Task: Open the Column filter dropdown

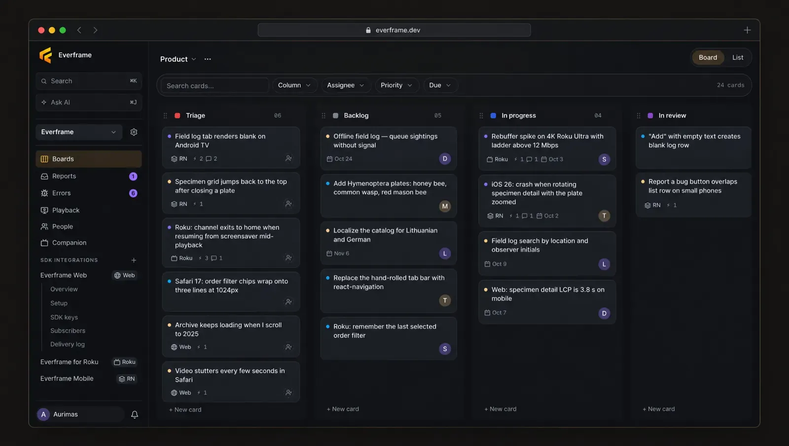Action: point(294,85)
